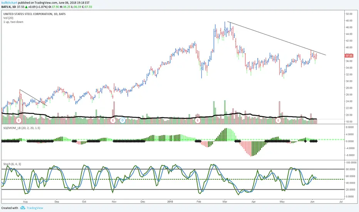Open the TradingView link at bottom
Viewport: 359px width, 212px height.
click(x=35, y=208)
